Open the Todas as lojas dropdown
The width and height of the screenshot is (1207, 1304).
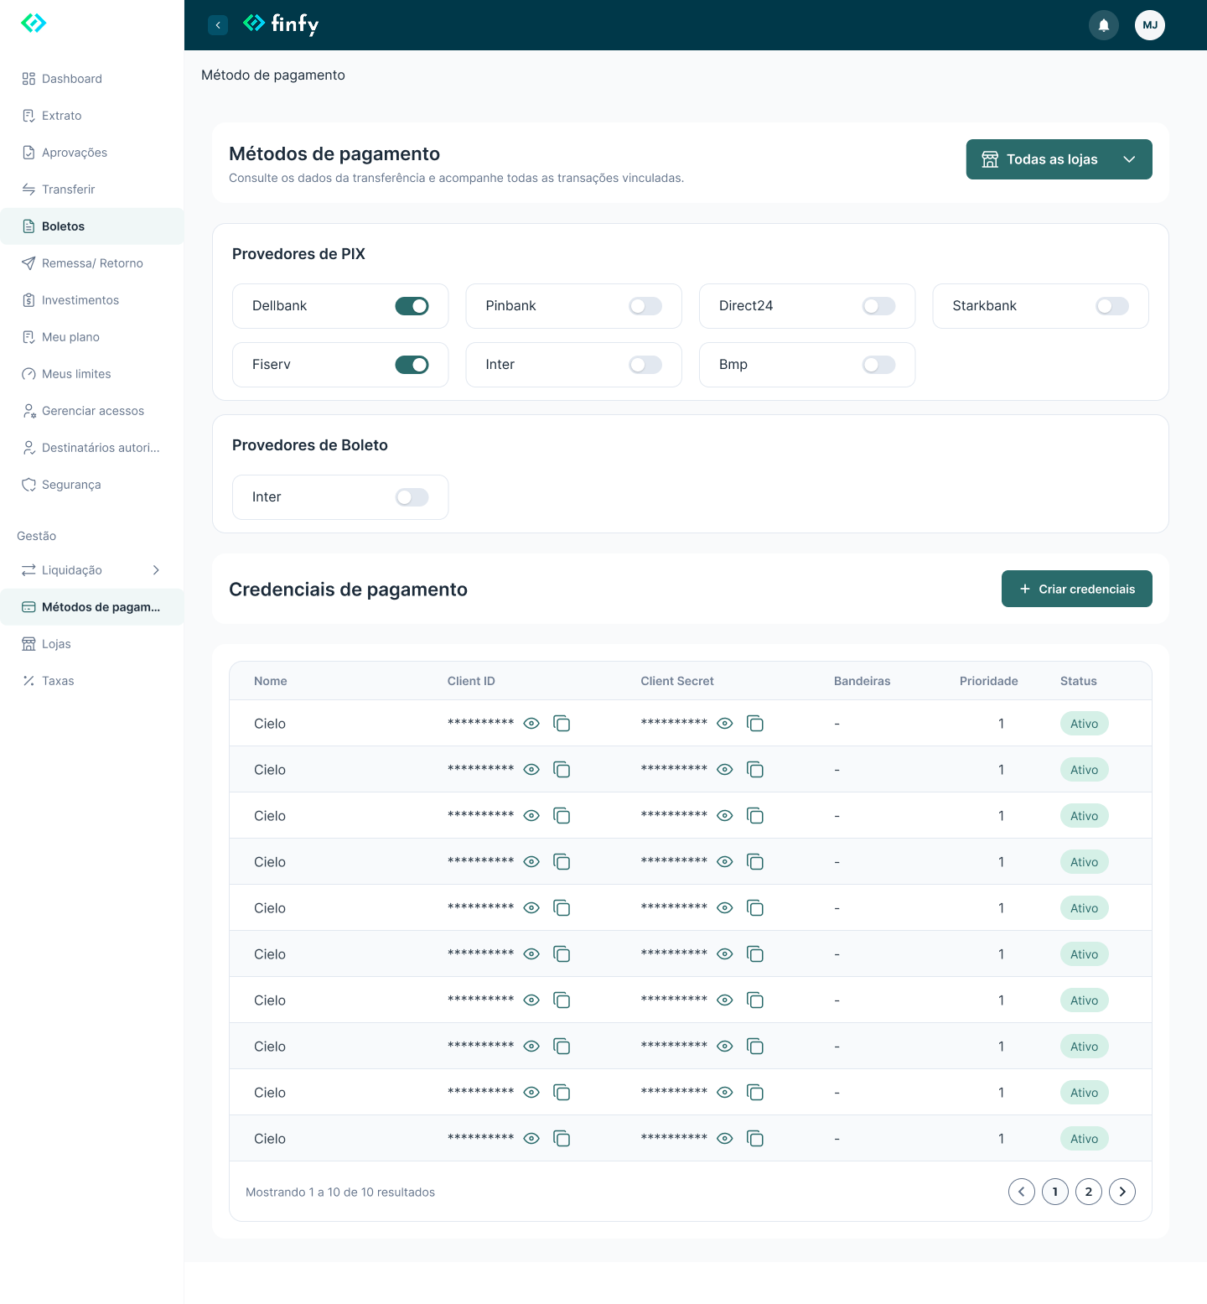tap(1059, 159)
